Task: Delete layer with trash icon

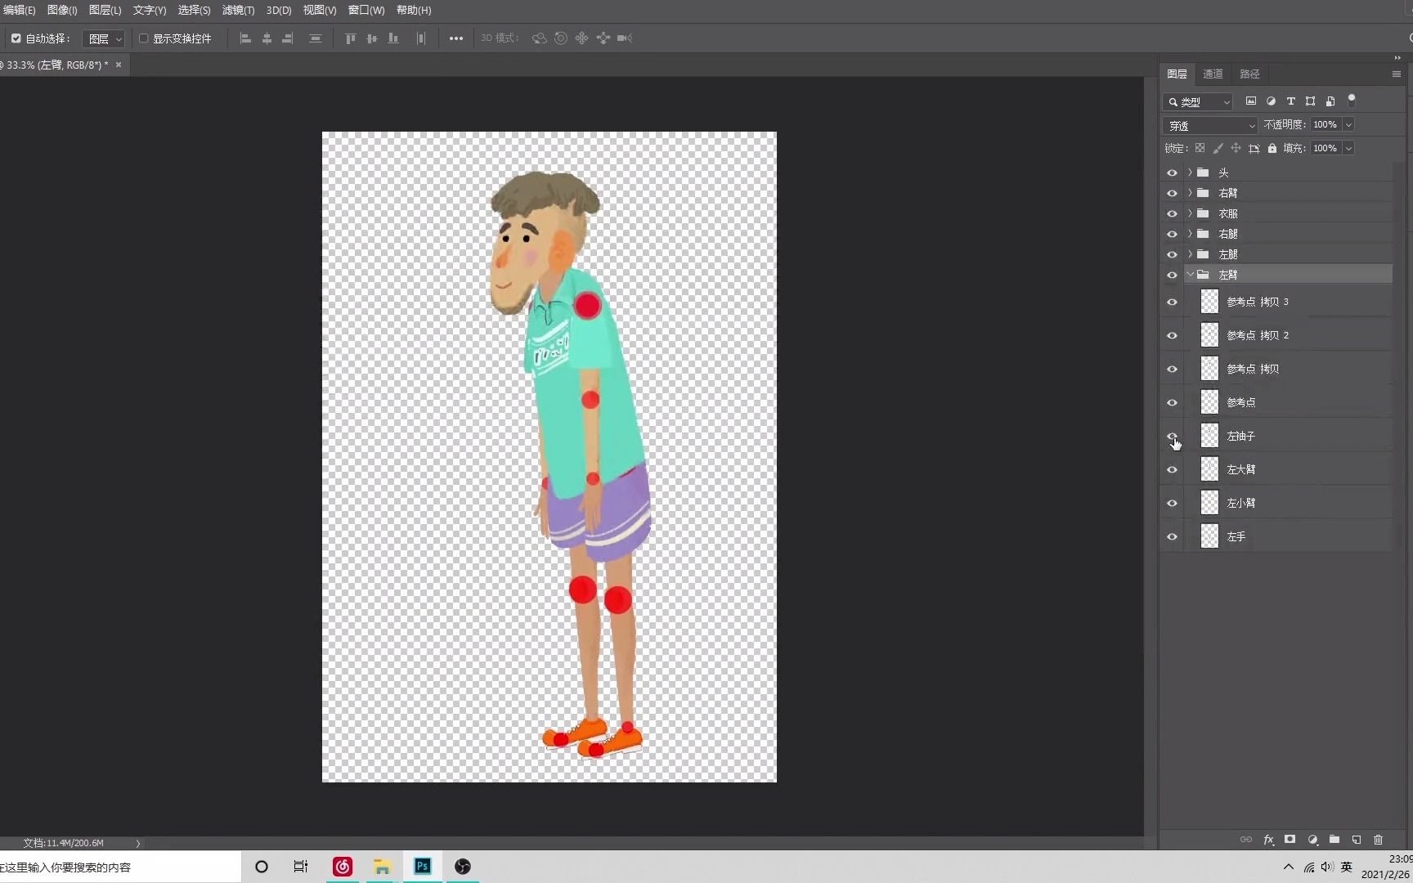Action: (x=1379, y=840)
